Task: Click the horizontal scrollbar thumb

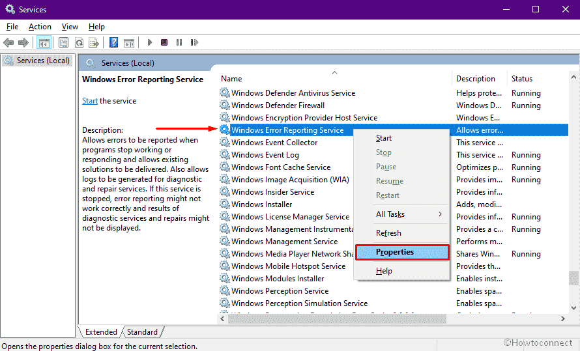Action: [337, 318]
